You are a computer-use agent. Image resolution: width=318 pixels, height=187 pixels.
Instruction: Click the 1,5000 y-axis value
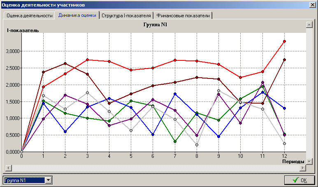pyautogui.click(x=13, y=102)
